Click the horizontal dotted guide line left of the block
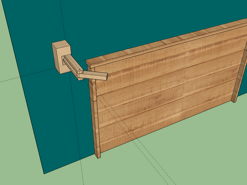 (x=25, y=77)
